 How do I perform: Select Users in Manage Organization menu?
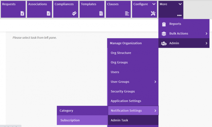click(x=115, y=72)
